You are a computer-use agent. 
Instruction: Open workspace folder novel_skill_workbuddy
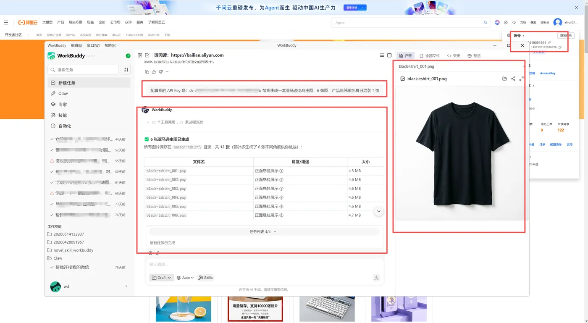click(70, 250)
